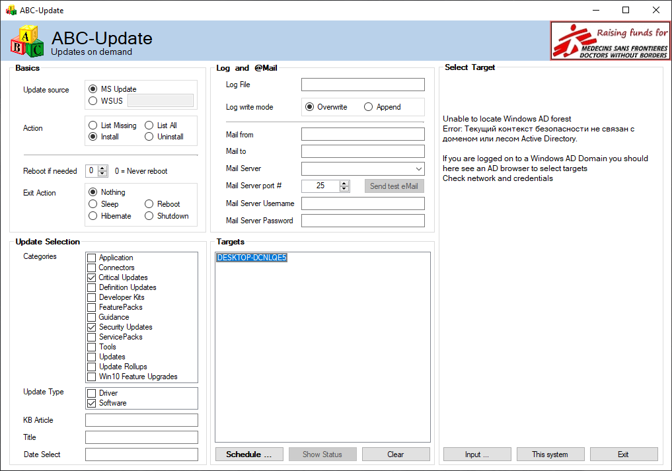The image size is (672, 471).
Task: Add This system as target
Action: 550,454
